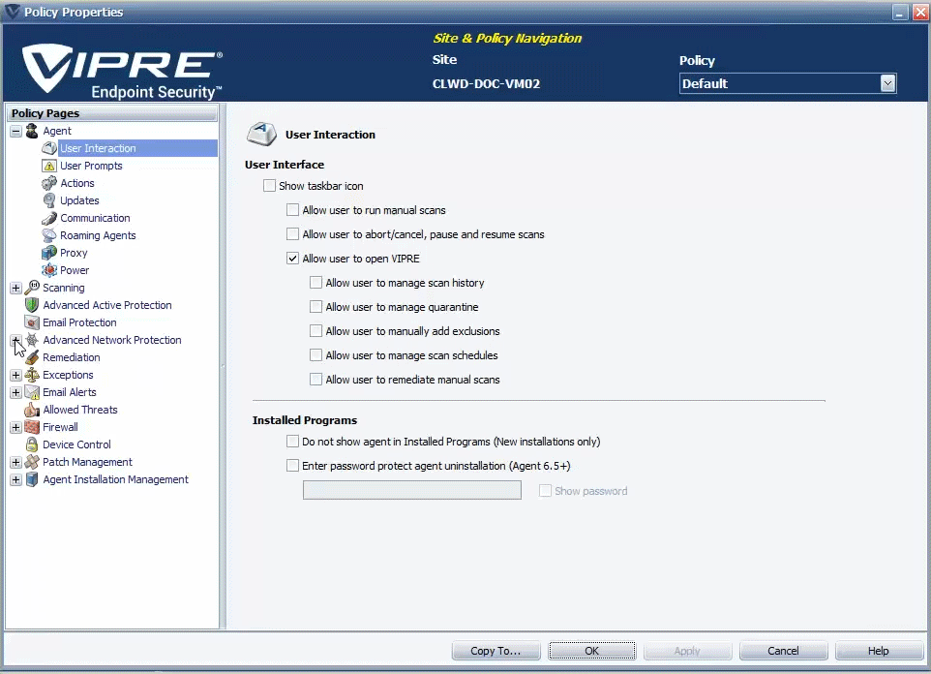The image size is (931, 674).
Task: Check Allow user to manage scan schedules
Action: [x=315, y=355]
